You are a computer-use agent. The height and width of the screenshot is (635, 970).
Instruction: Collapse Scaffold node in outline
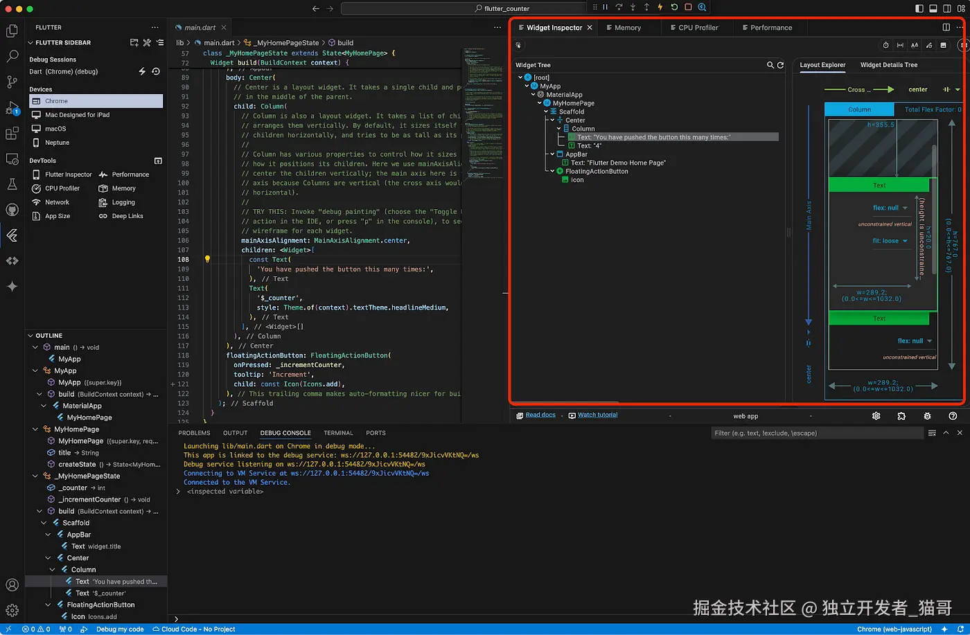(44, 523)
